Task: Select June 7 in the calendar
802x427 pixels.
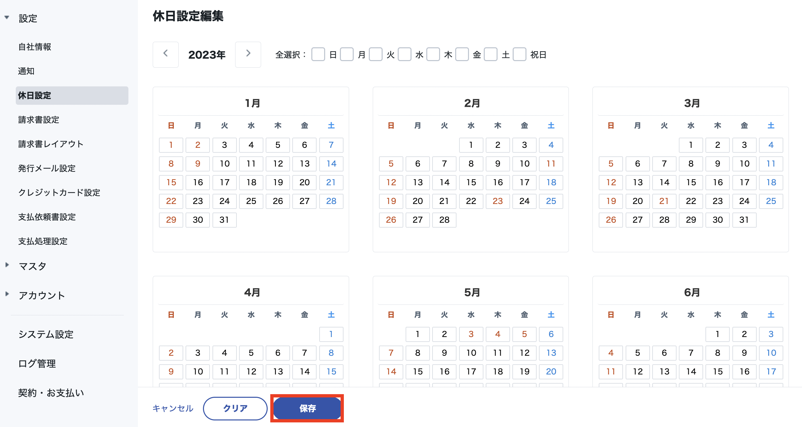Action: (x=691, y=353)
